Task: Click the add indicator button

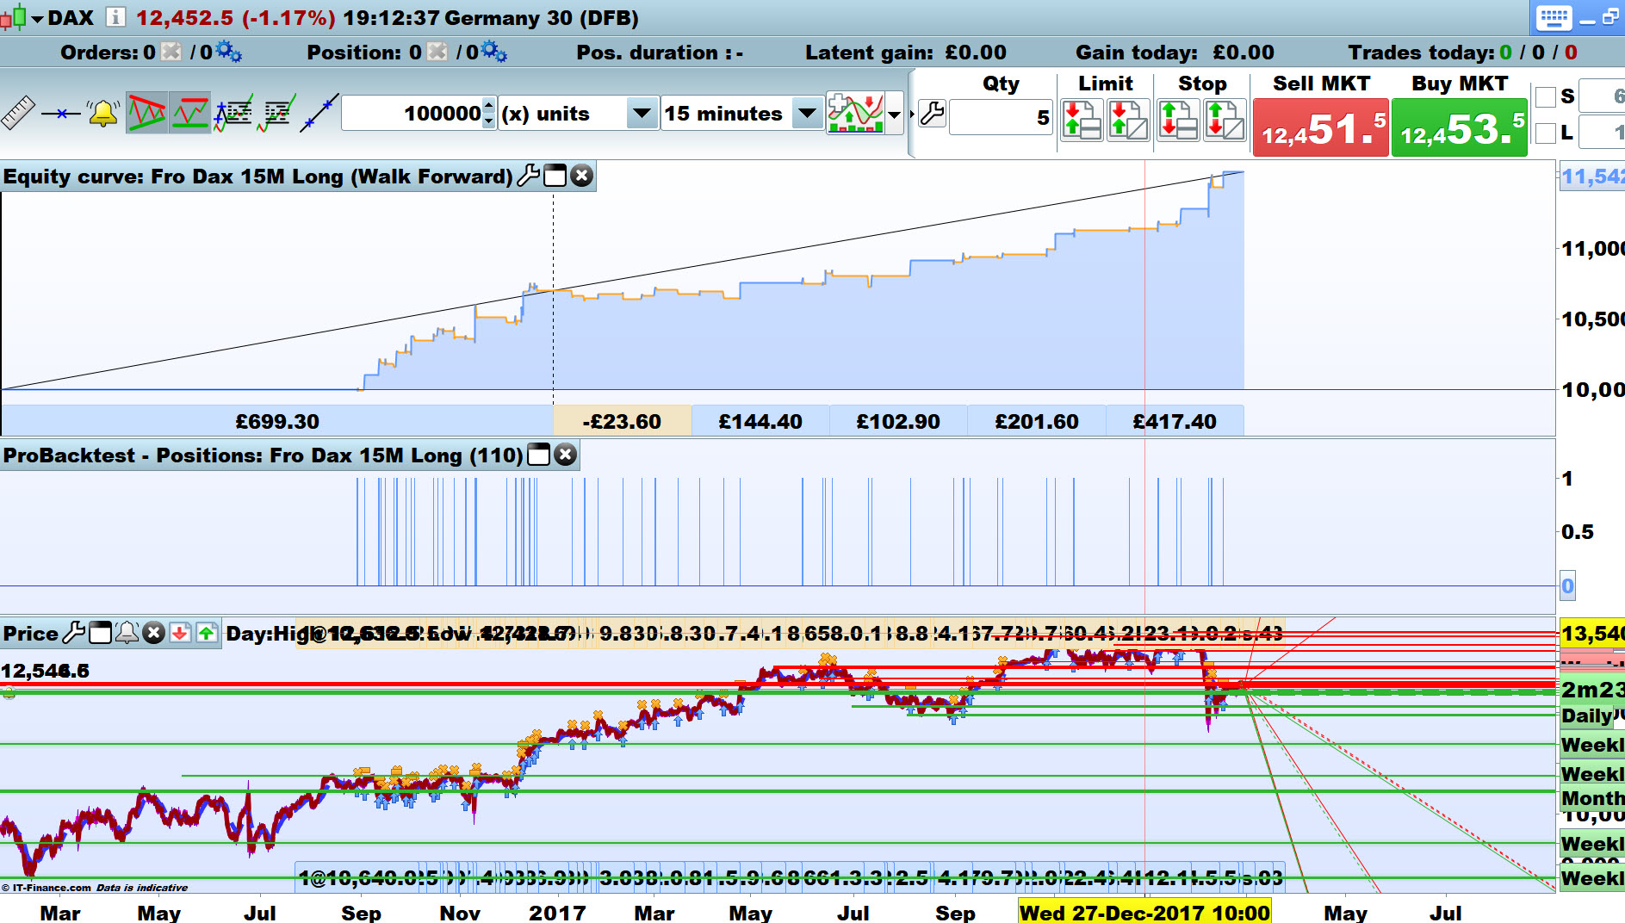Action: click(x=855, y=113)
